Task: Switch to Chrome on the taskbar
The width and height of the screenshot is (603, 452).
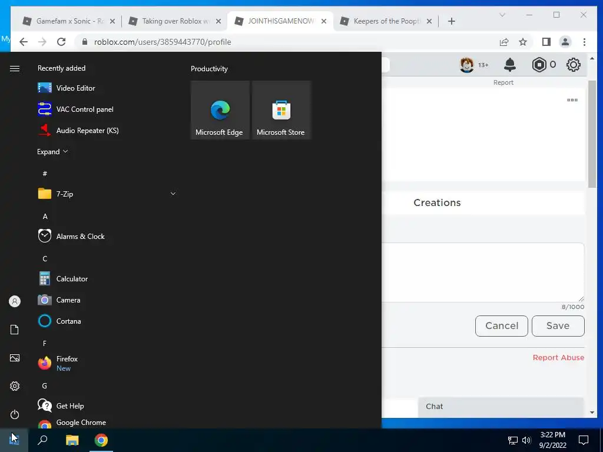Action: click(101, 440)
